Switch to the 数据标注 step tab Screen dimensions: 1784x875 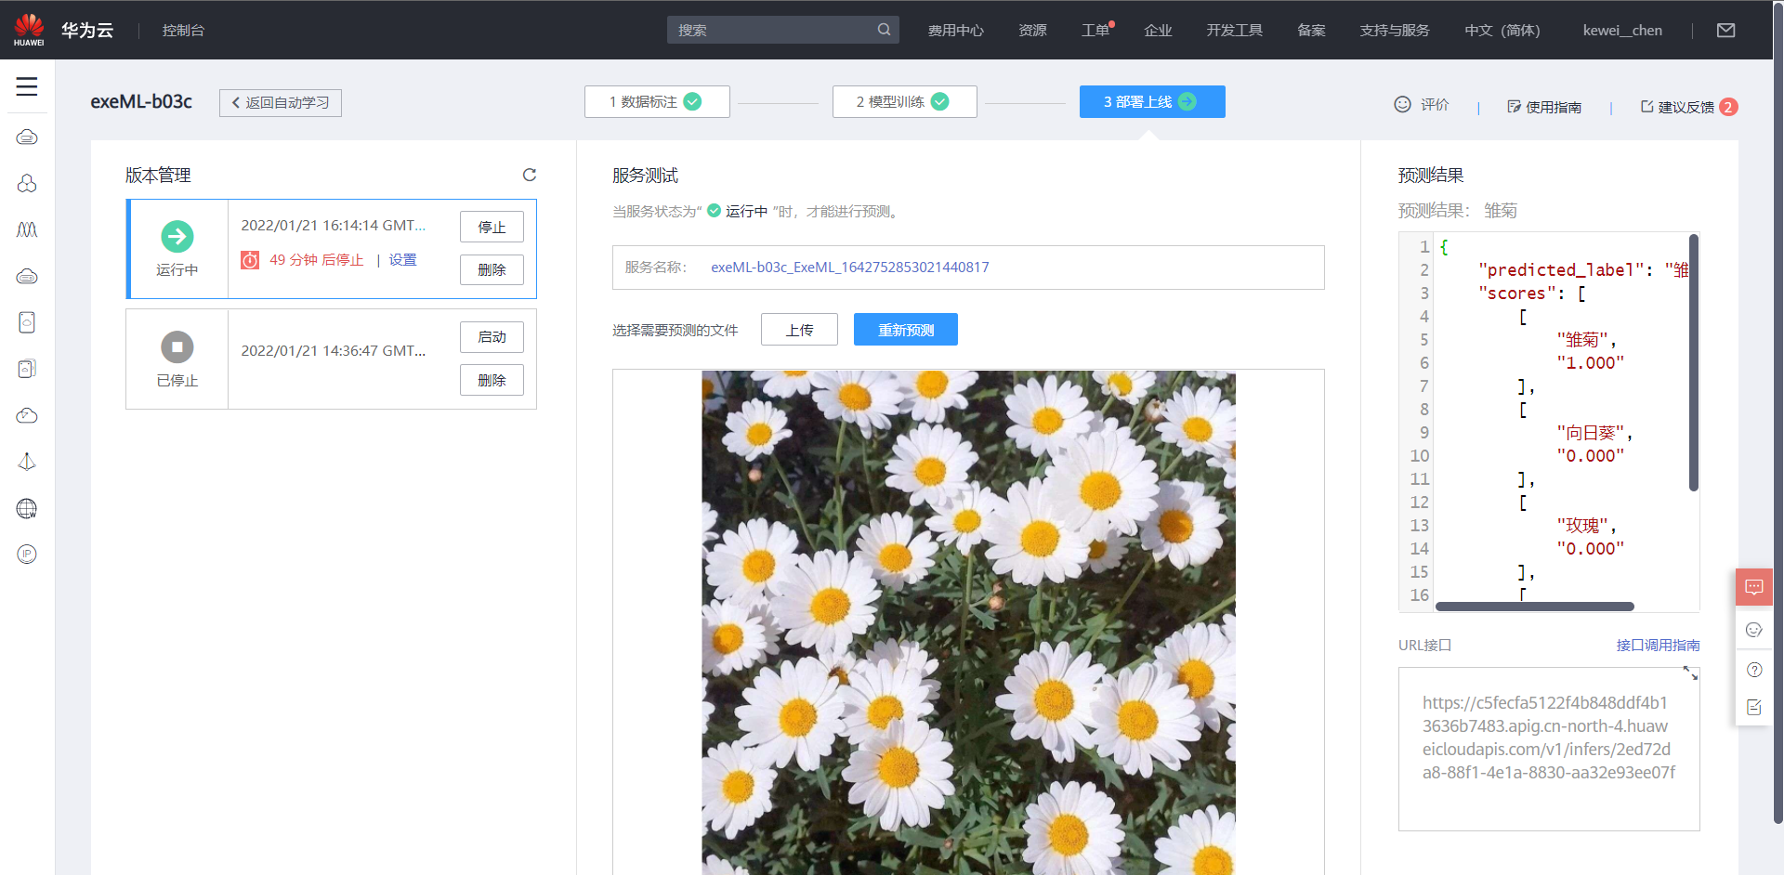(x=656, y=101)
